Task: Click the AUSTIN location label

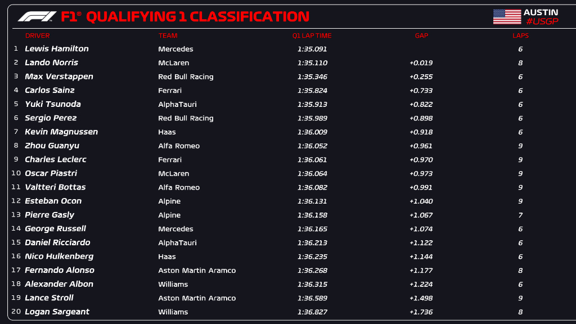Action: tap(541, 12)
